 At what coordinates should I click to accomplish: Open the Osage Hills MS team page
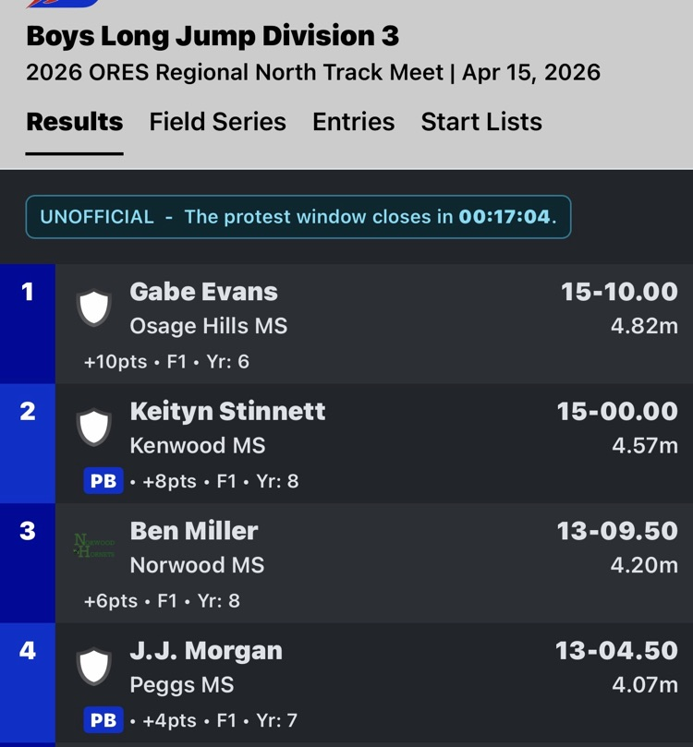208,326
